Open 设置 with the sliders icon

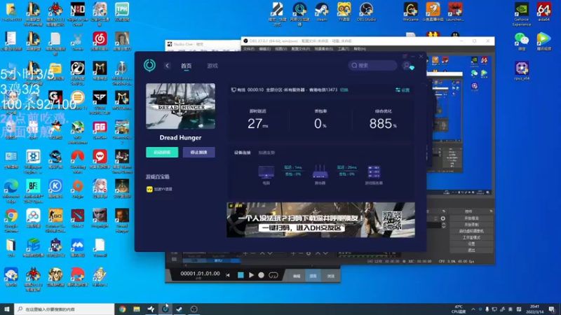click(403, 90)
